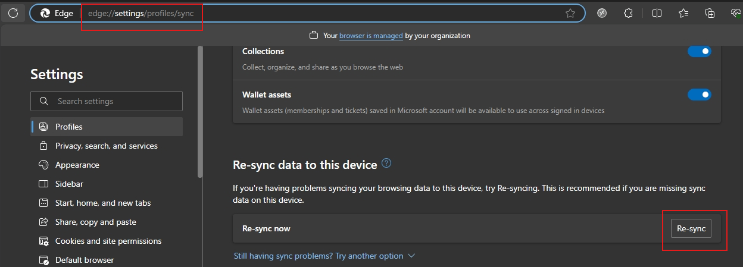Click the browser refresh button
Image resolution: width=743 pixels, height=267 pixels.
(13, 12)
